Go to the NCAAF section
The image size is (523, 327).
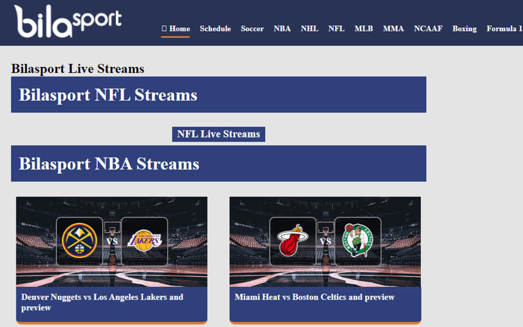click(428, 29)
